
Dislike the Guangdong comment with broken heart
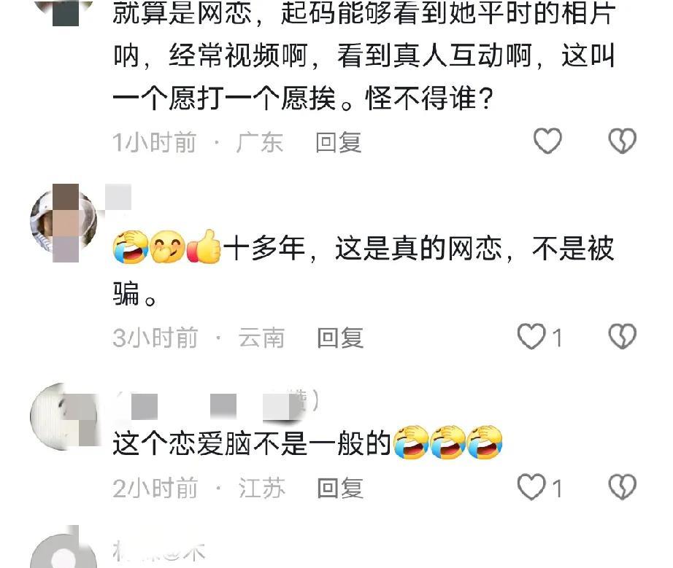(x=622, y=141)
